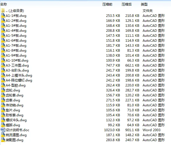Select the A1-5#板.dwg file icon
This screenshot has width=171, height=145.
tap(3, 36)
